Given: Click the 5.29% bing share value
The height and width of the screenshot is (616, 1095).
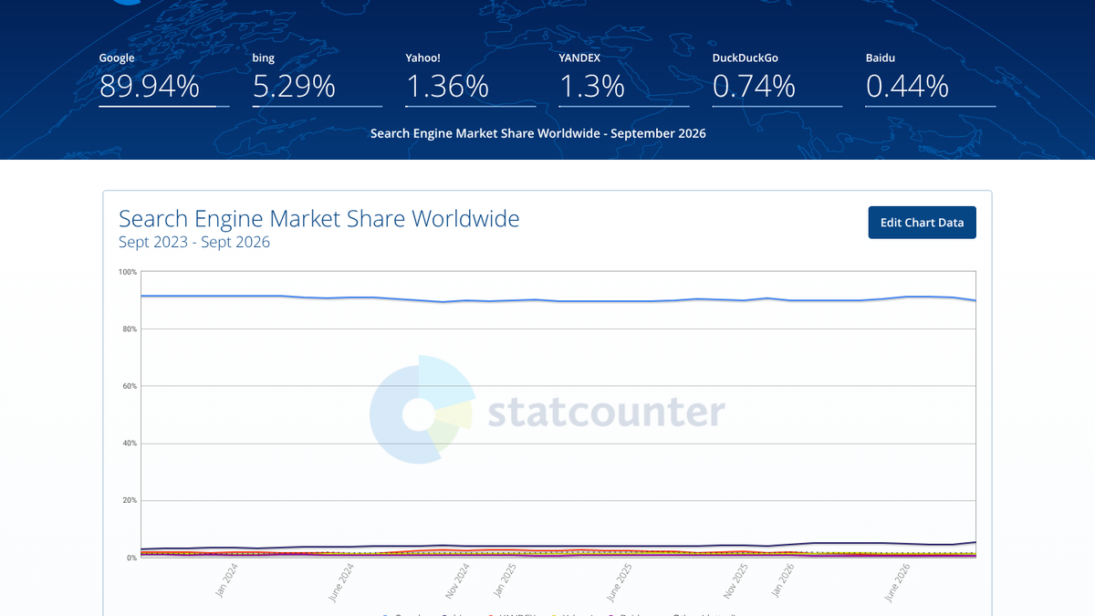Looking at the screenshot, I should [294, 87].
